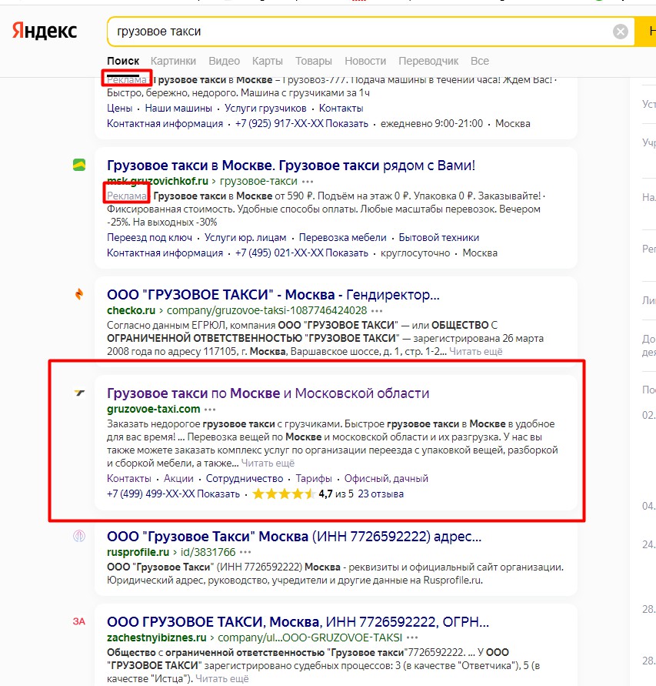Click Контактная информация in gruzovichkof ad
Image resolution: width=656 pixels, height=686 pixels.
tap(165, 253)
